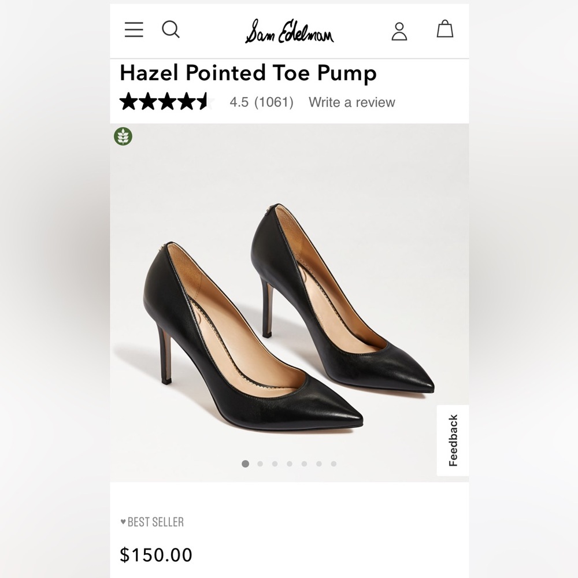
Task: Click the active first carousel dot
Action: [x=246, y=462]
